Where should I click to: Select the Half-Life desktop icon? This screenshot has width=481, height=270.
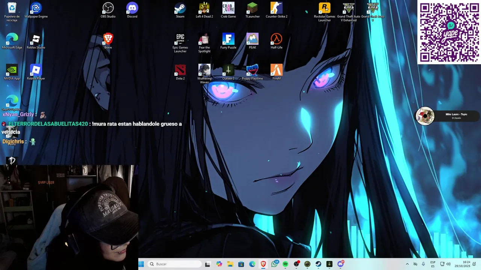(277, 41)
